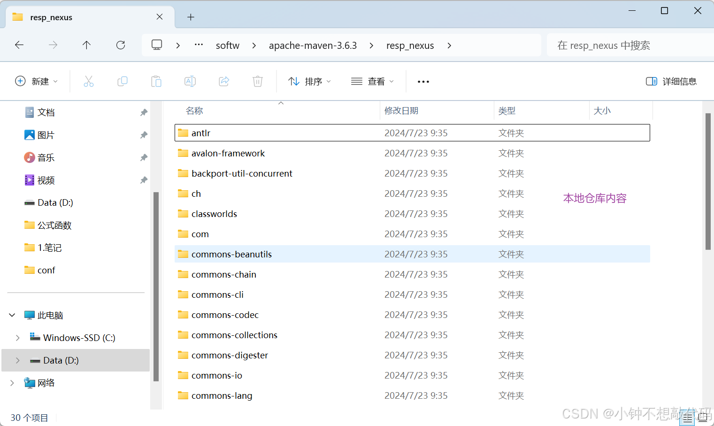Select the backport-util-concurrent folder
This screenshot has height=426, width=714.
point(412,173)
